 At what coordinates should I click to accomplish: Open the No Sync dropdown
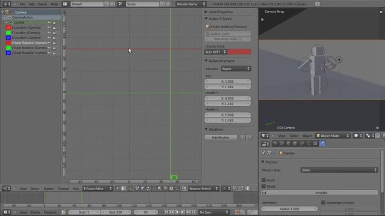click(x=214, y=212)
